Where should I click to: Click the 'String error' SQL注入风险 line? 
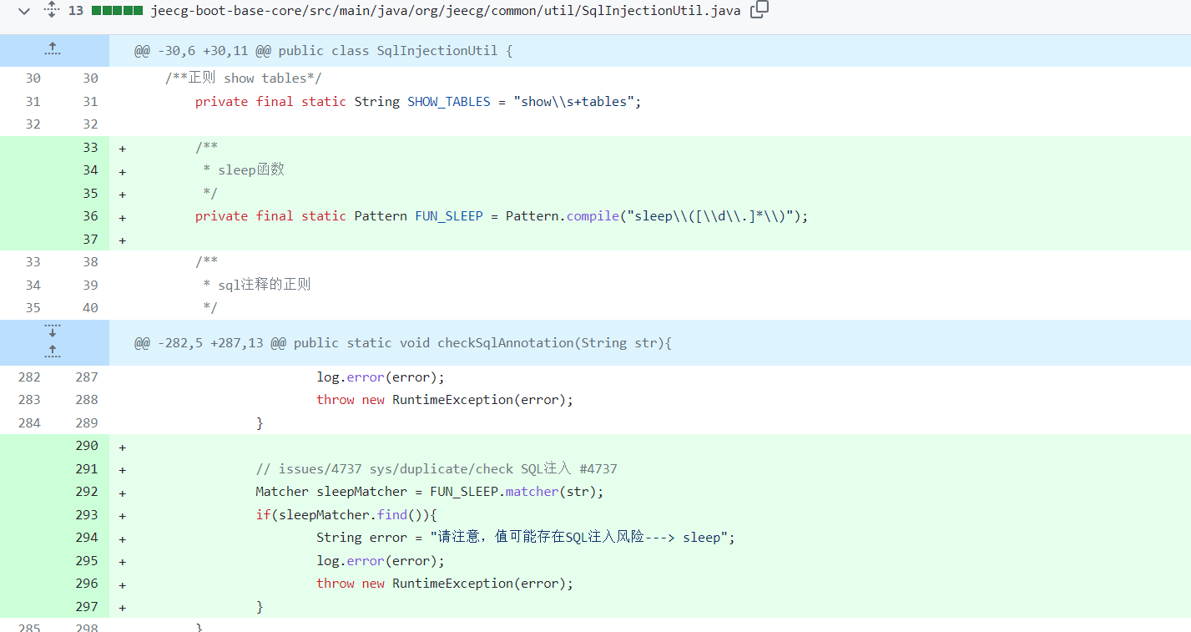[526, 538]
